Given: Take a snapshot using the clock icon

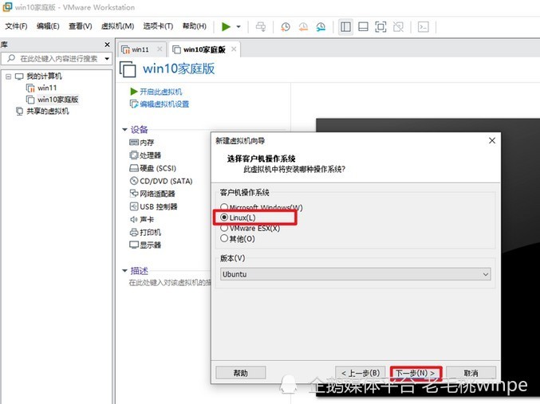Looking at the screenshot, I should click(x=285, y=27).
